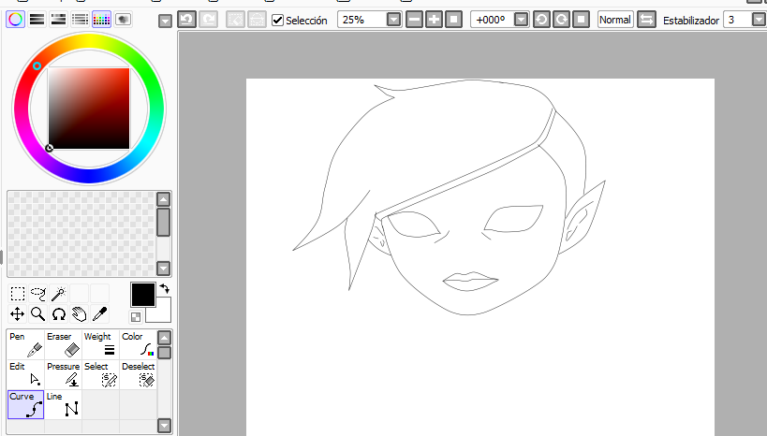Uncheck the Selección checkbox
The width and height of the screenshot is (767, 436).
pyautogui.click(x=277, y=20)
